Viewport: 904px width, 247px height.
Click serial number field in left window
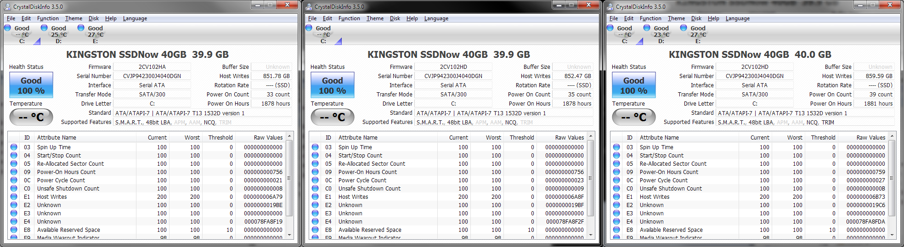152,76
